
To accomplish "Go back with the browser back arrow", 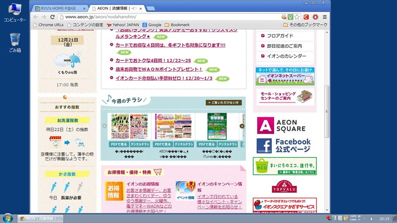I will (35, 17).
